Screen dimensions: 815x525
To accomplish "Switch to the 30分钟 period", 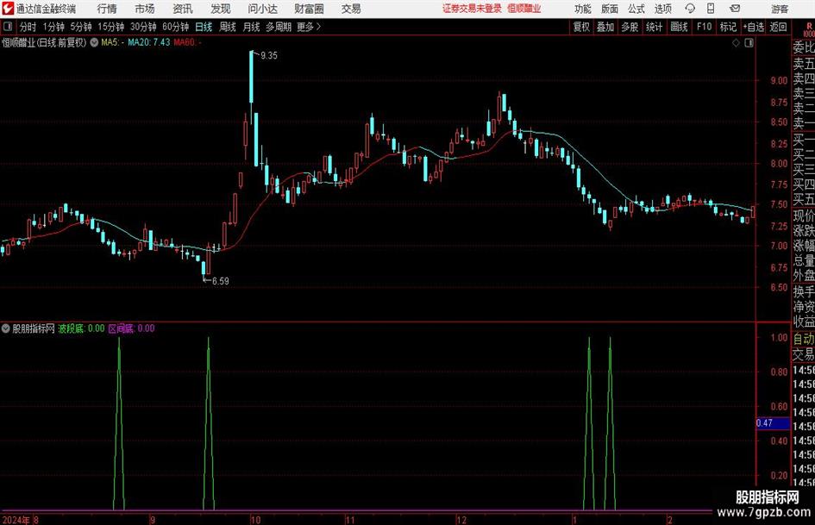I will tap(143, 27).
